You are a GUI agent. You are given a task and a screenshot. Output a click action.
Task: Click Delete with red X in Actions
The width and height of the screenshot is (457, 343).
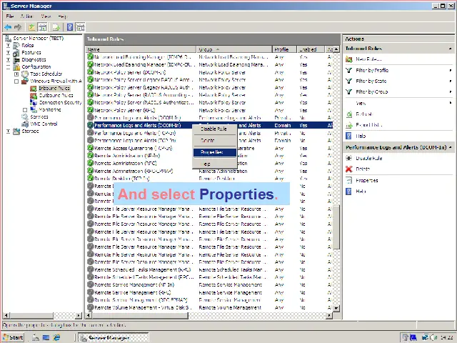tap(363, 169)
